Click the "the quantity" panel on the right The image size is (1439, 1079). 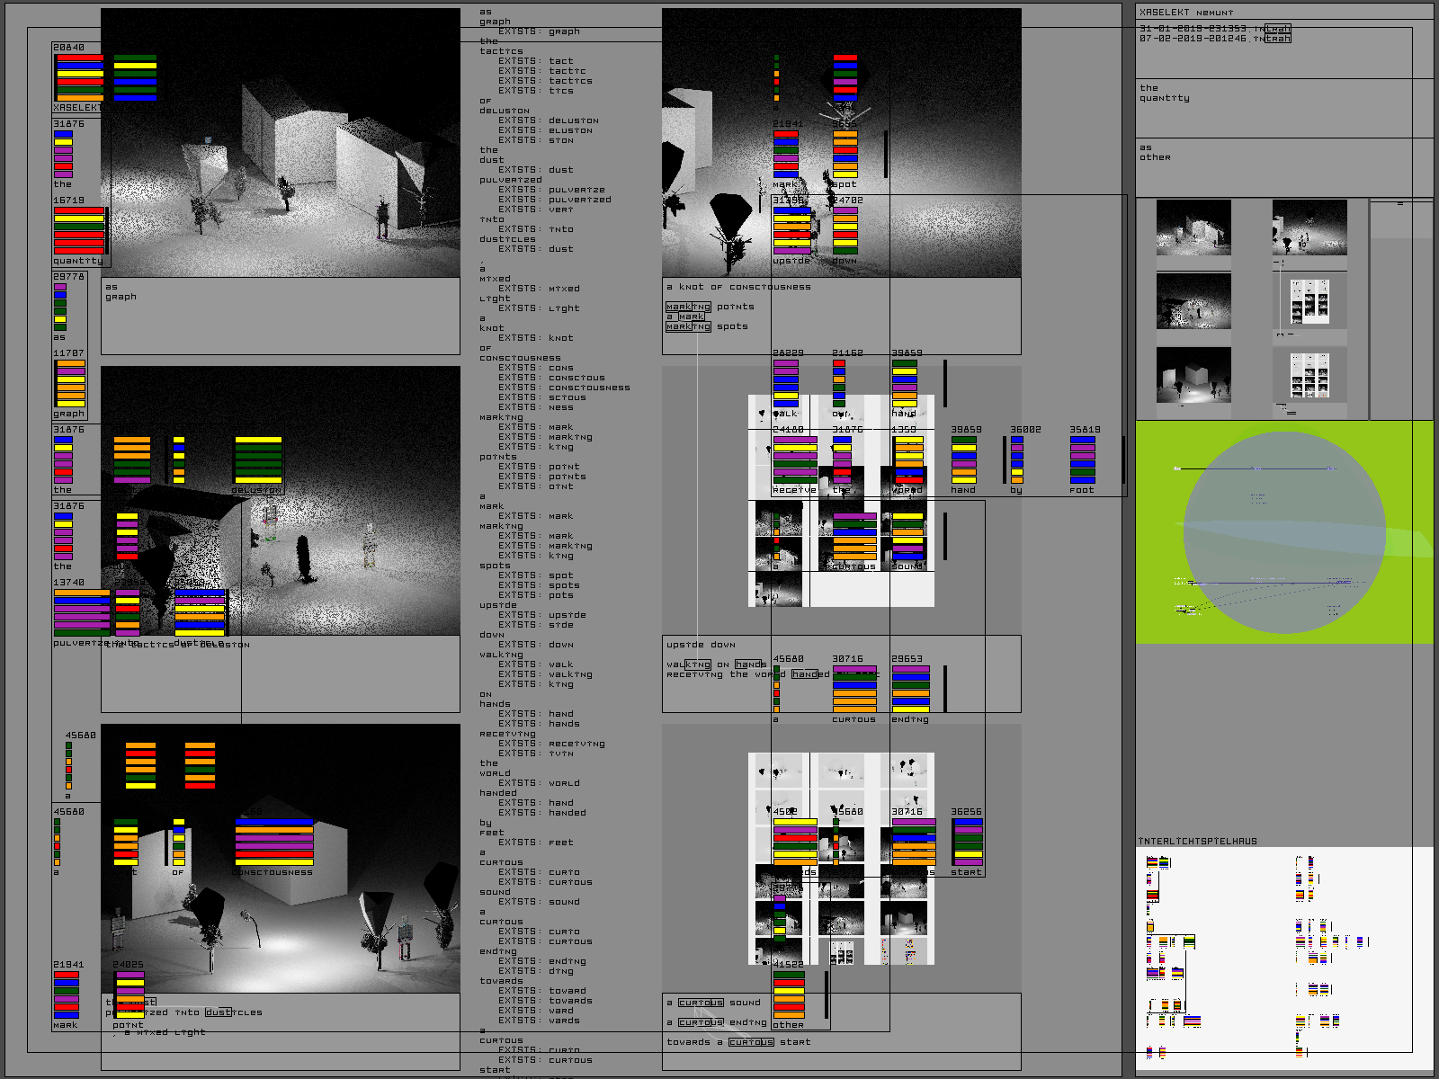tap(1283, 108)
